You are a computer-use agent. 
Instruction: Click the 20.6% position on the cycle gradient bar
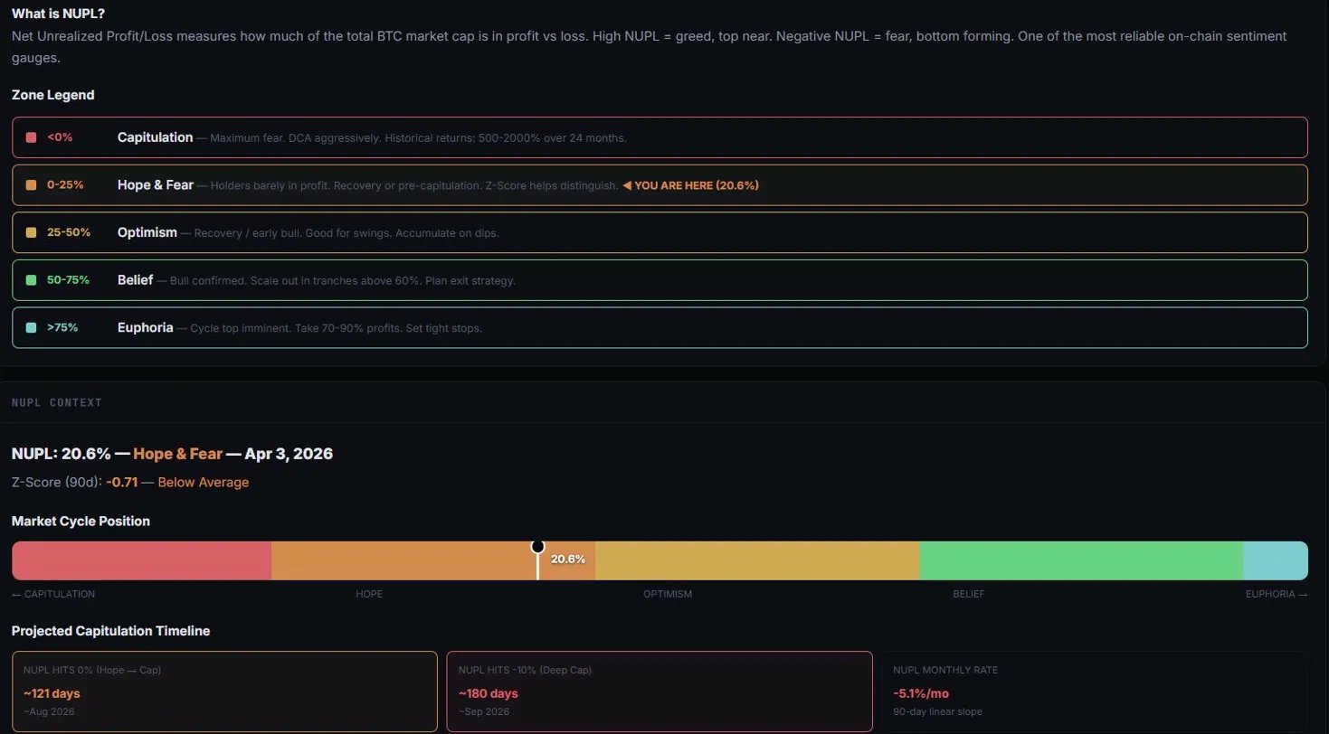pos(568,560)
